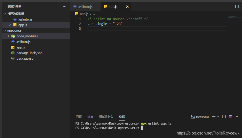The height and width of the screenshot is (138, 242).
Task: Switch to the .eslintrc.js editor tab
Action: click(85, 7)
